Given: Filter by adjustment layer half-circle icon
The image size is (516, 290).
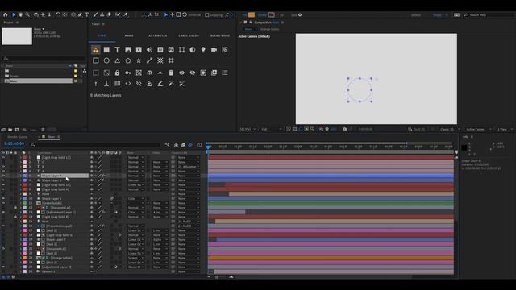Looking at the screenshot, I should coord(193,50).
